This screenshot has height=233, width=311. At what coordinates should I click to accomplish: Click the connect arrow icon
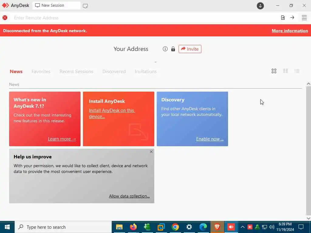tap(292, 18)
